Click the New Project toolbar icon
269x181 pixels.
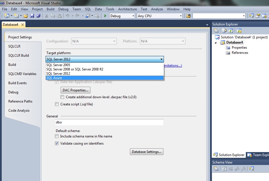click(x=7, y=16)
